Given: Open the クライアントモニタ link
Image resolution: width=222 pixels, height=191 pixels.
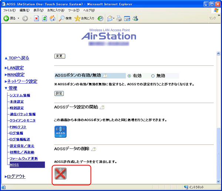Looking at the screenshot, I should (x=23, y=120).
